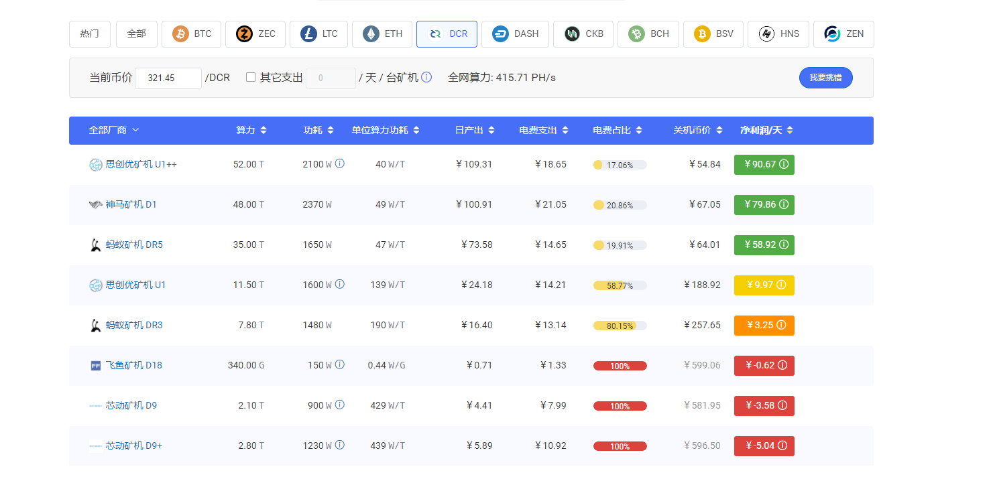Click power info icon beside 900 W
The height and width of the screenshot is (483, 993).
pos(339,405)
